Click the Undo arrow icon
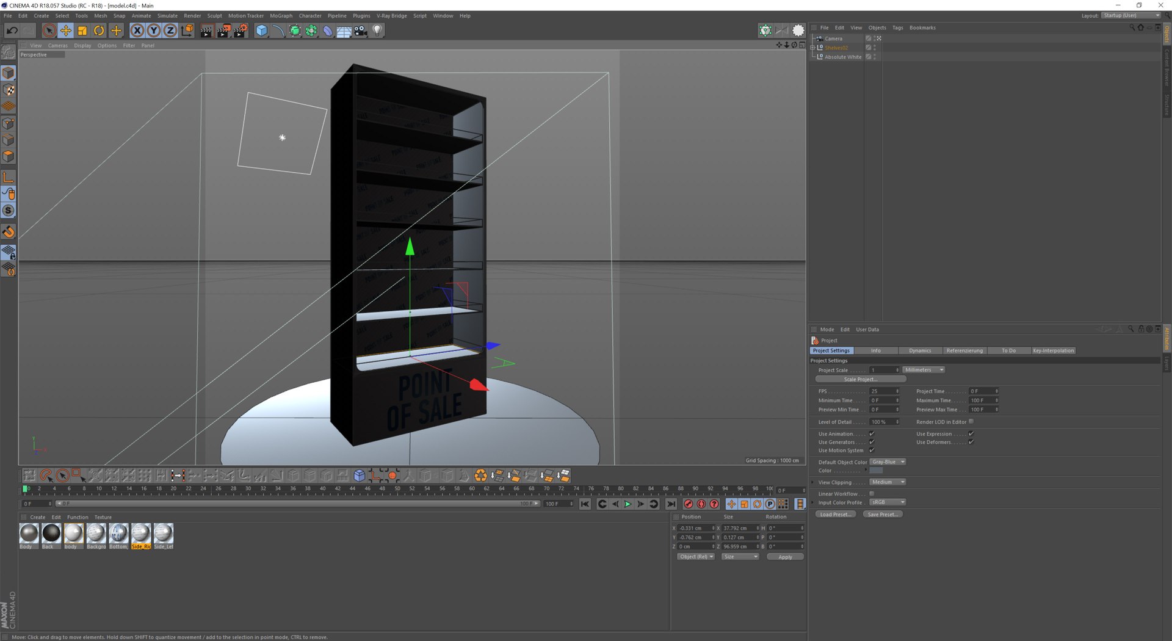Screen dimensions: 1172x641 coord(12,31)
